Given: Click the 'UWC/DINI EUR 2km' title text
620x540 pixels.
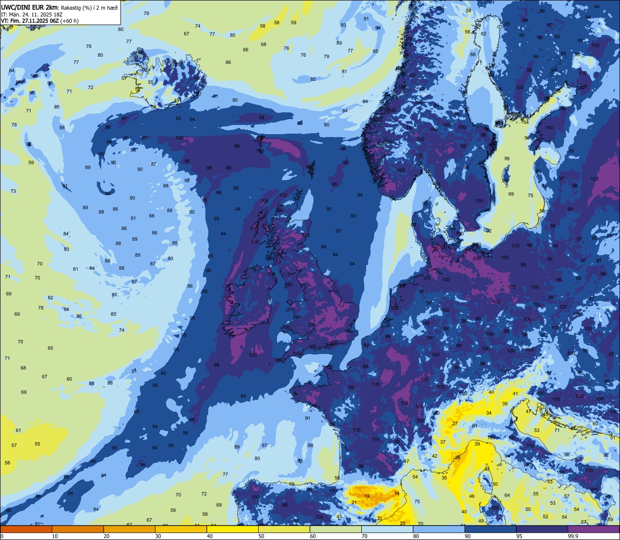Looking at the screenshot, I should [x=30, y=7].
